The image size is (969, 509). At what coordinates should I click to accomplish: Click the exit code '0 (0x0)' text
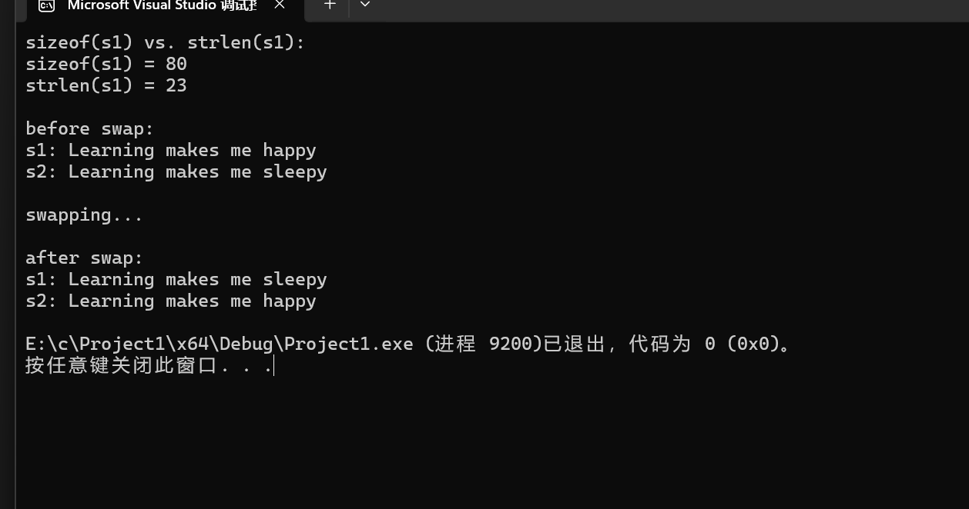coord(743,344)
